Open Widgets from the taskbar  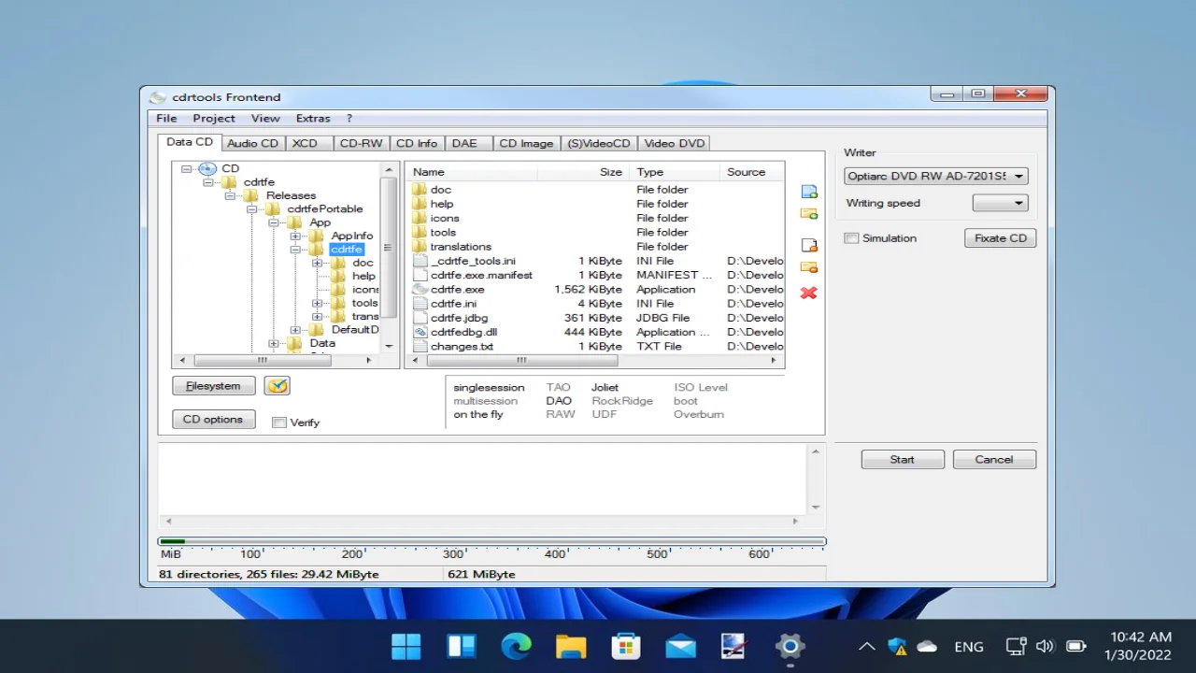click(462, 646)
